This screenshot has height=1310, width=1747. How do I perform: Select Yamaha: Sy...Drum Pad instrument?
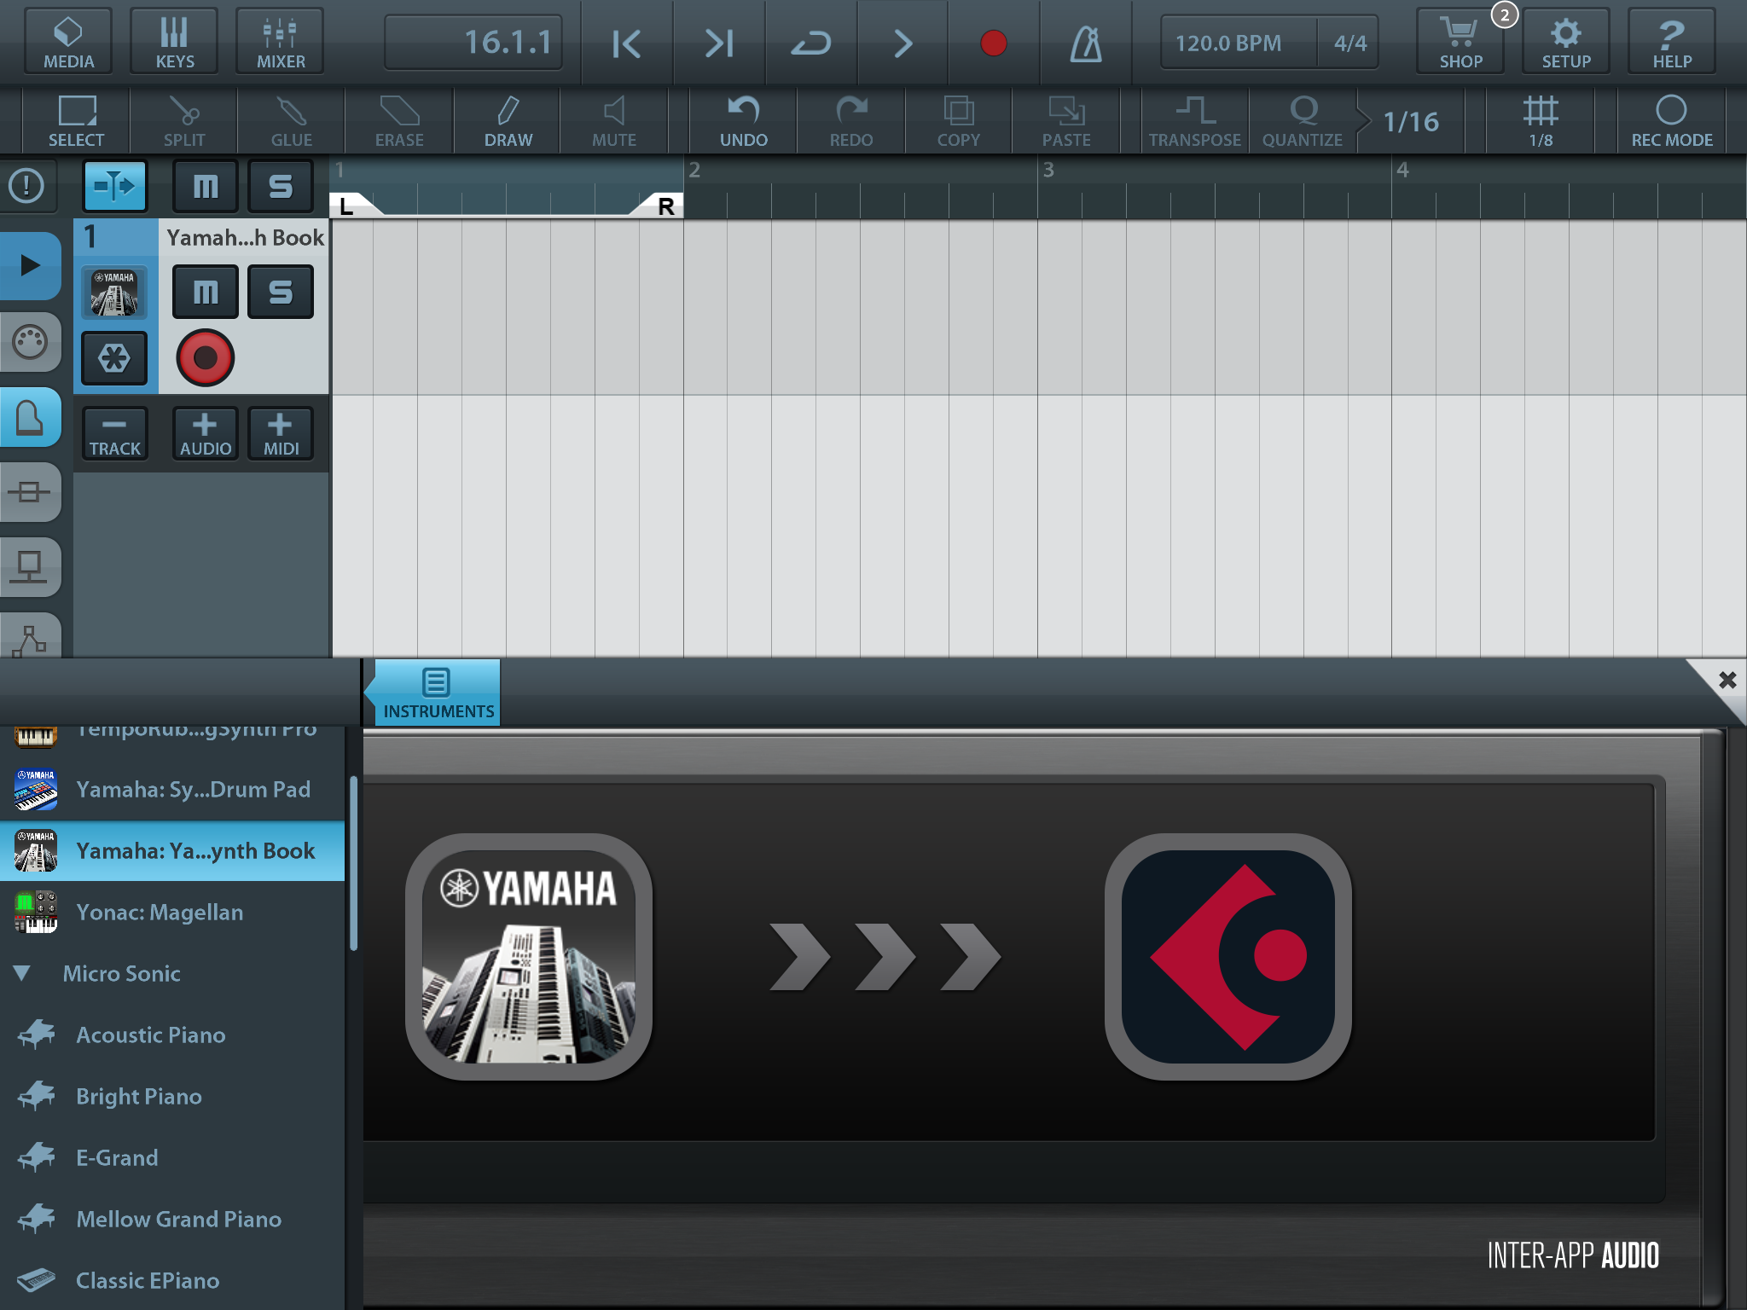point(172,790)
